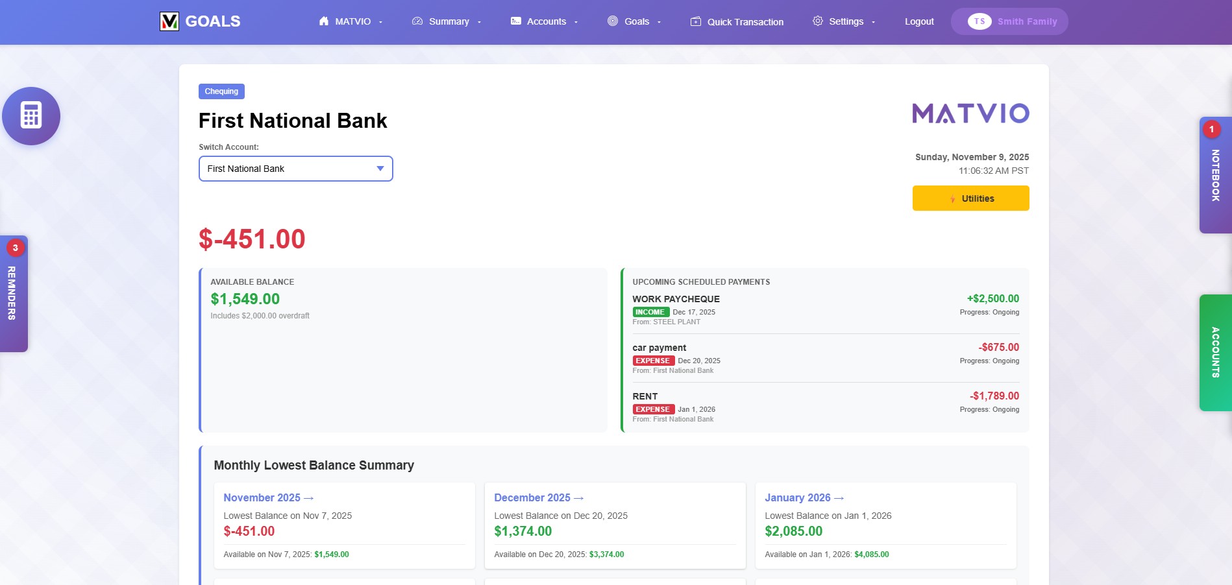Image resolution: width=1232 pixels, height=585 pixels.
Task: Open the Notebook side panel tab
Action: pyautogui.click(x=1215, y=175)
